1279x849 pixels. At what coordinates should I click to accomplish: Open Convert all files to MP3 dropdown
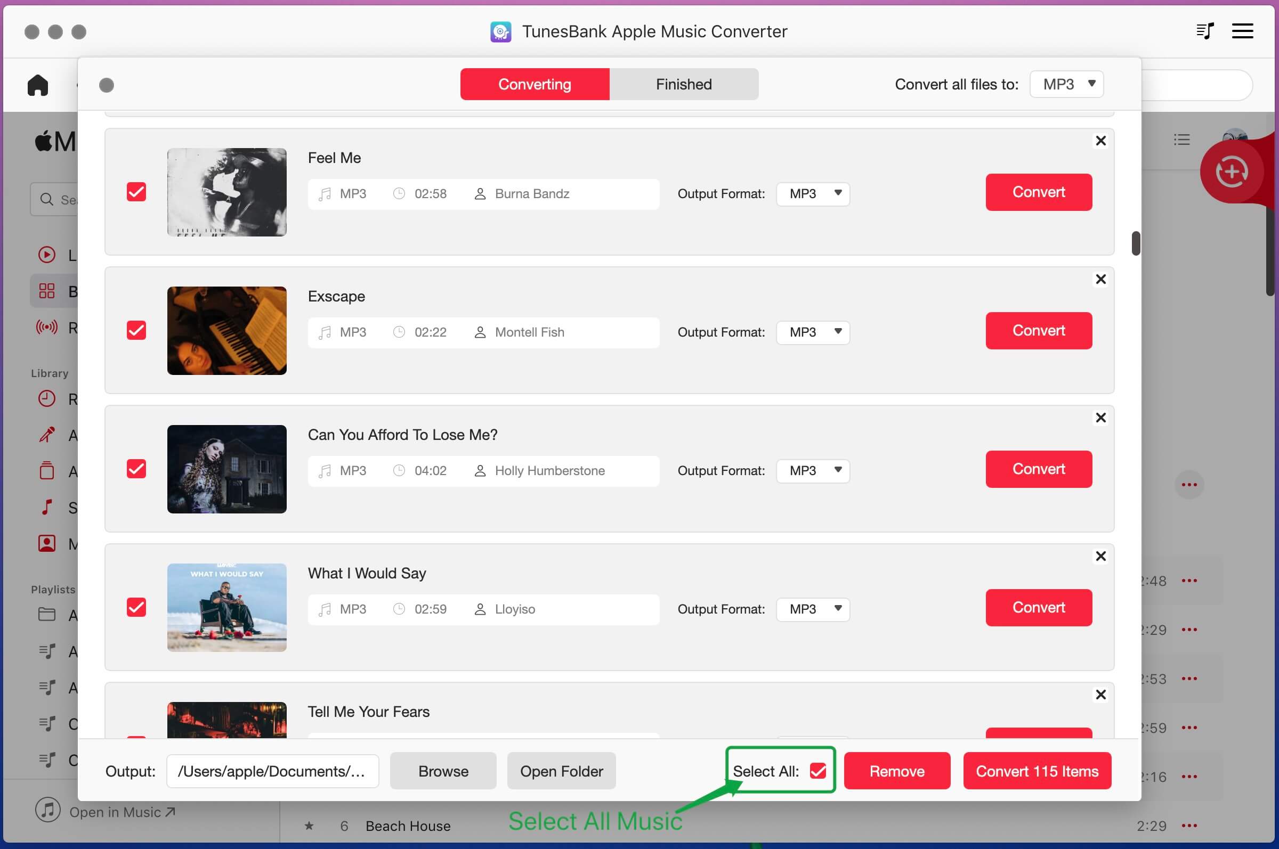(x=1067, y=85)
